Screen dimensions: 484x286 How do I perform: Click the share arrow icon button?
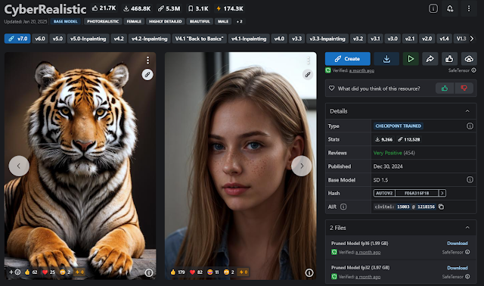pos(430,59)
